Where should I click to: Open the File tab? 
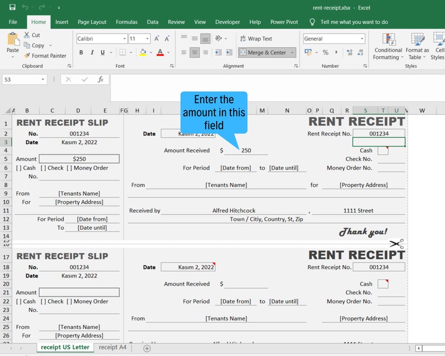[x=13, y=22]
